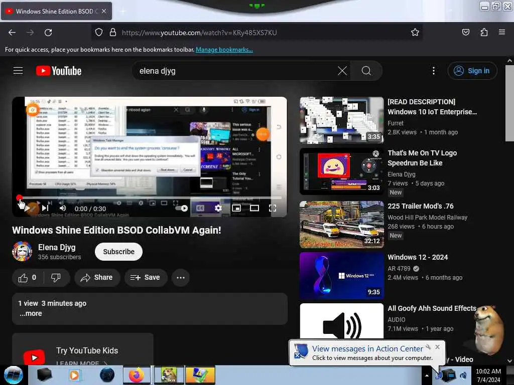Open Windows 10 IoT Enterprise video thumbnail
Image resolution: width=514 pixels, height=385 pixels.
[x=341, y=120]
